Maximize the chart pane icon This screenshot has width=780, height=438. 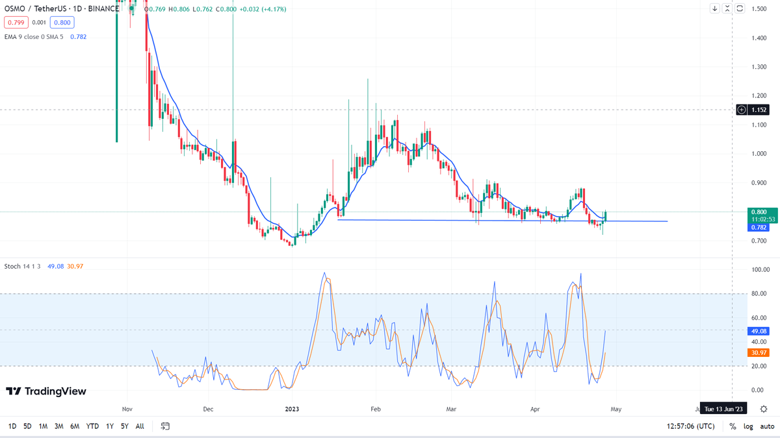(x=740, y=8)
